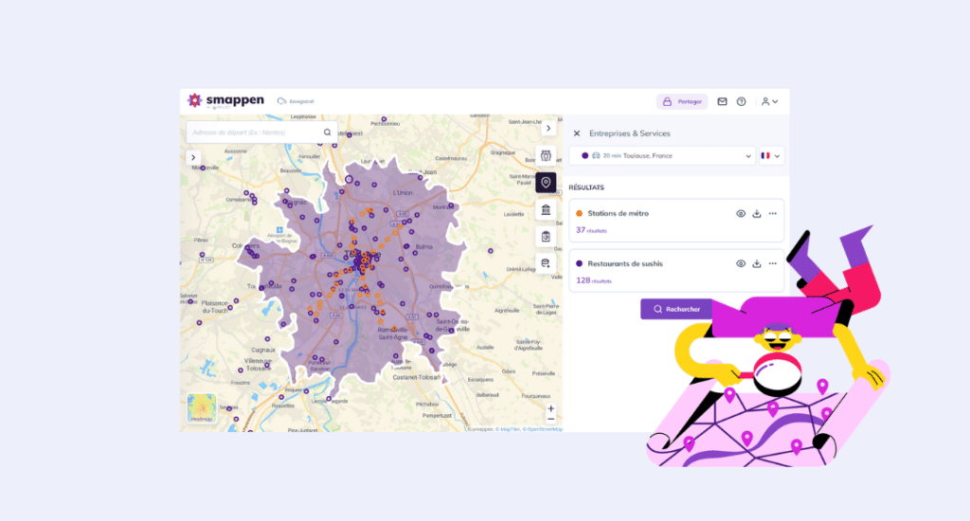Click the 128 résultats count
Screen dimensions: 970x521
[x=594, y=280]
